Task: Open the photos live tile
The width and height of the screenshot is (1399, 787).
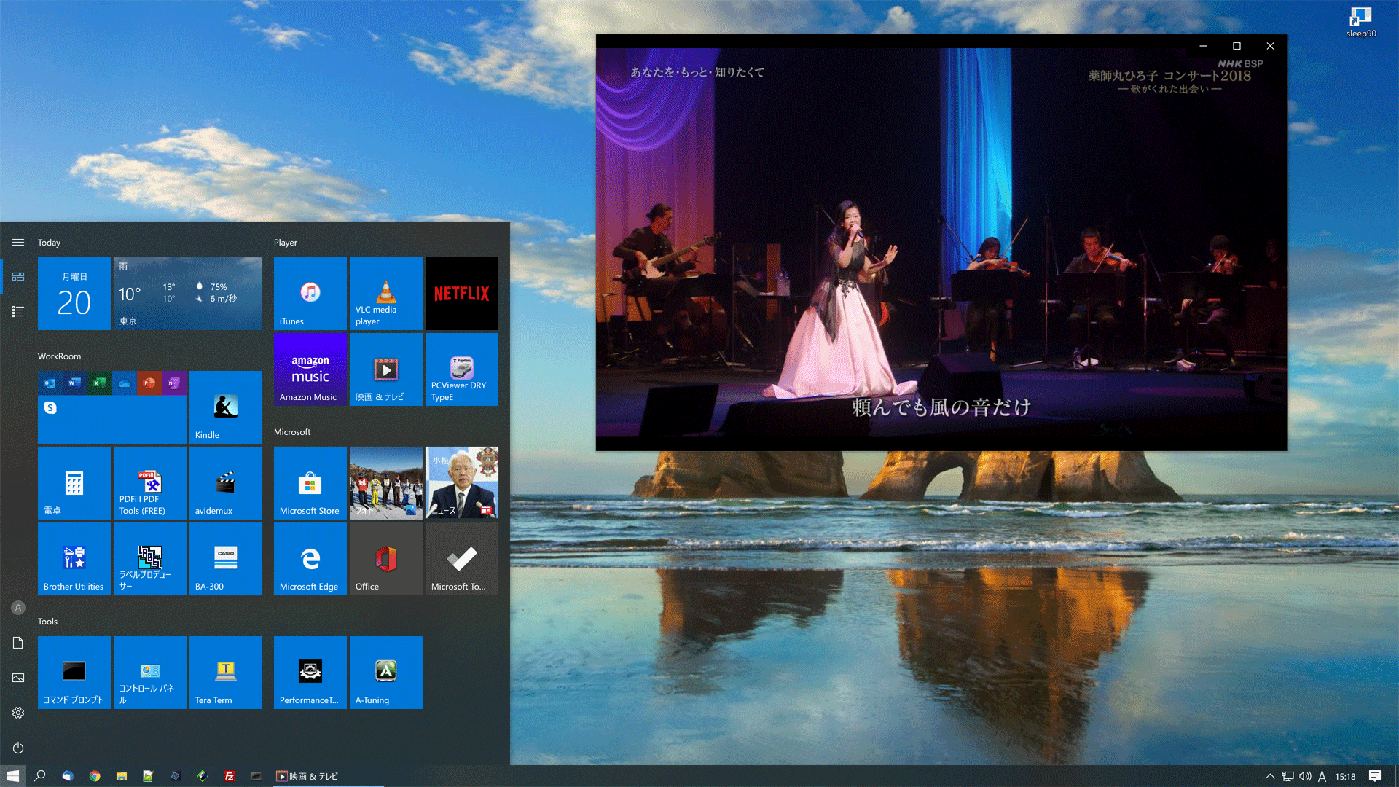Action: pyautogui.click(x=386, y=483)
